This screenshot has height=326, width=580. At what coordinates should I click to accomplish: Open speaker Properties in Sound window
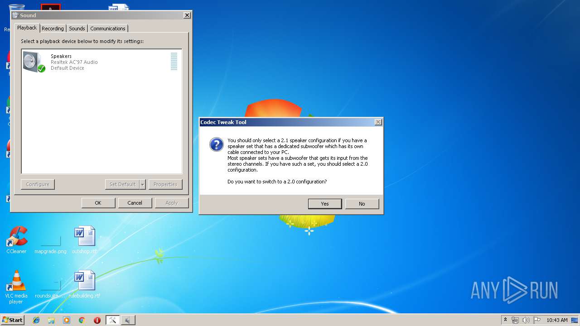tap(165, 184)
